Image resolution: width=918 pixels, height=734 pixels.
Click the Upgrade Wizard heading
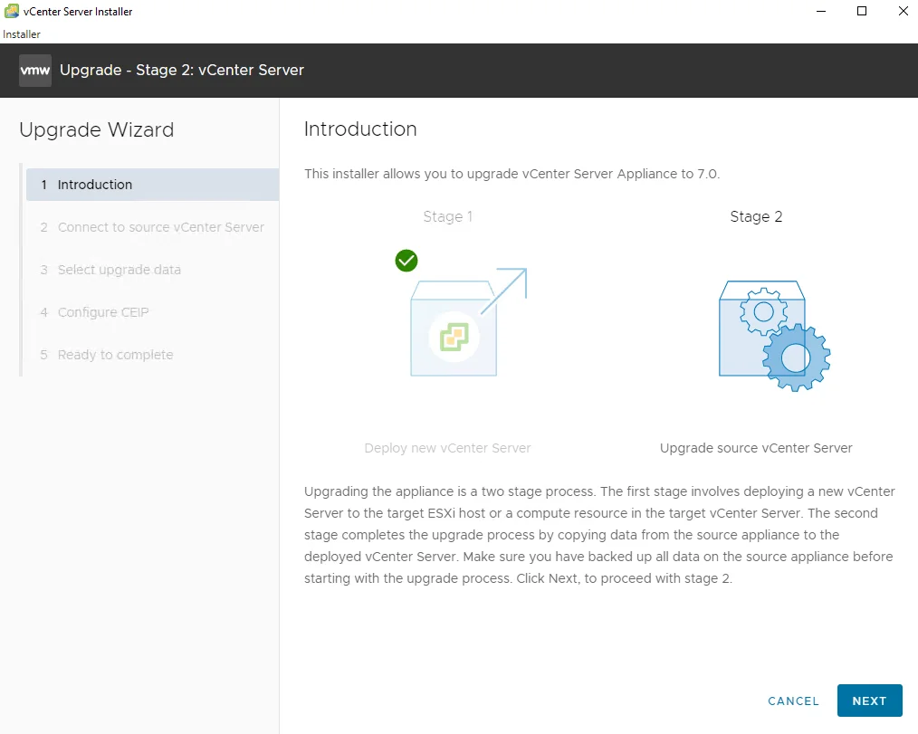coord(97,130)
